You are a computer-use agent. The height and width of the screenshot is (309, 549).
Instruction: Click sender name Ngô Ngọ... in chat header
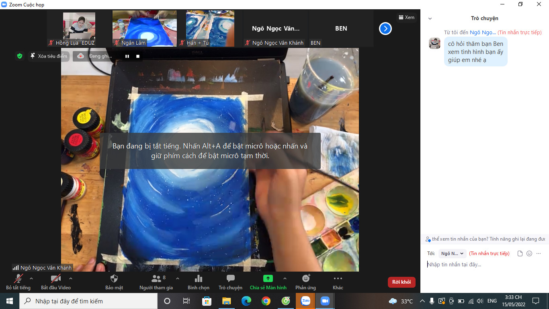(x=483, y=32)
